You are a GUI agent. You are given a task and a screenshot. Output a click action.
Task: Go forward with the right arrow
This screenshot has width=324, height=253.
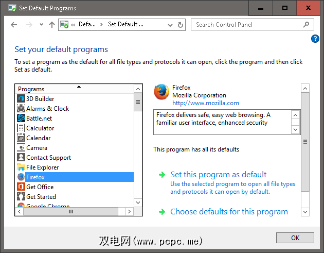[x=29, y=25]
